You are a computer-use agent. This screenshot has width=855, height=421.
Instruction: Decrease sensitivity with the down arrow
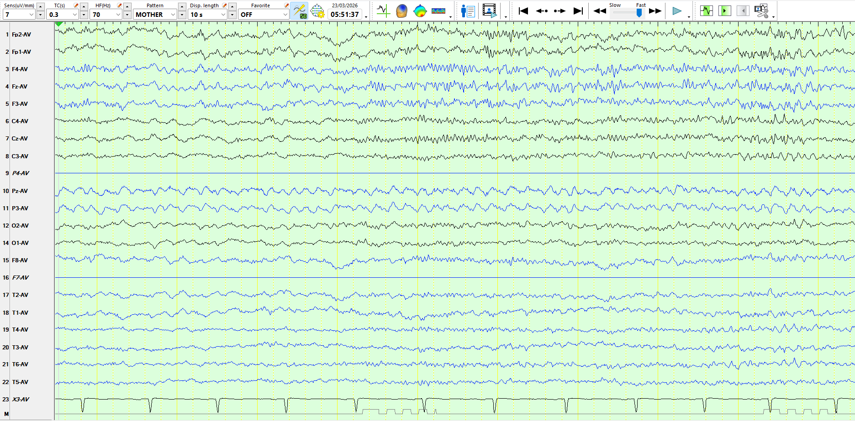click(x=40, y=15)
